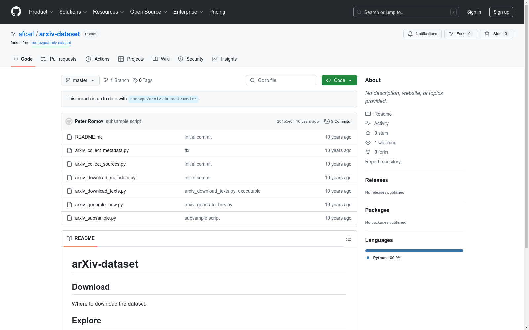Expand the Enterprise menu
This screenshot has width=529, height=330.
tap(188, 12)
